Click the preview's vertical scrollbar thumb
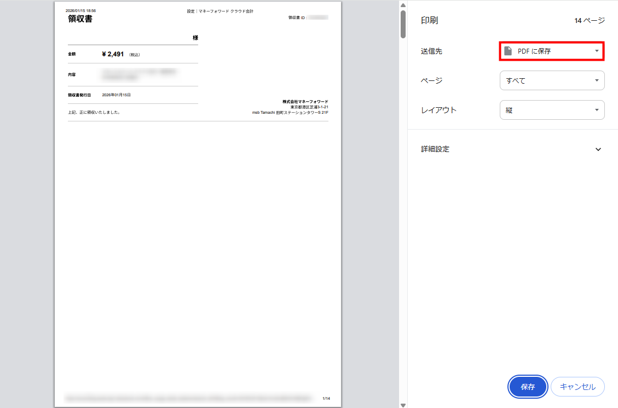 click(403, 24)
